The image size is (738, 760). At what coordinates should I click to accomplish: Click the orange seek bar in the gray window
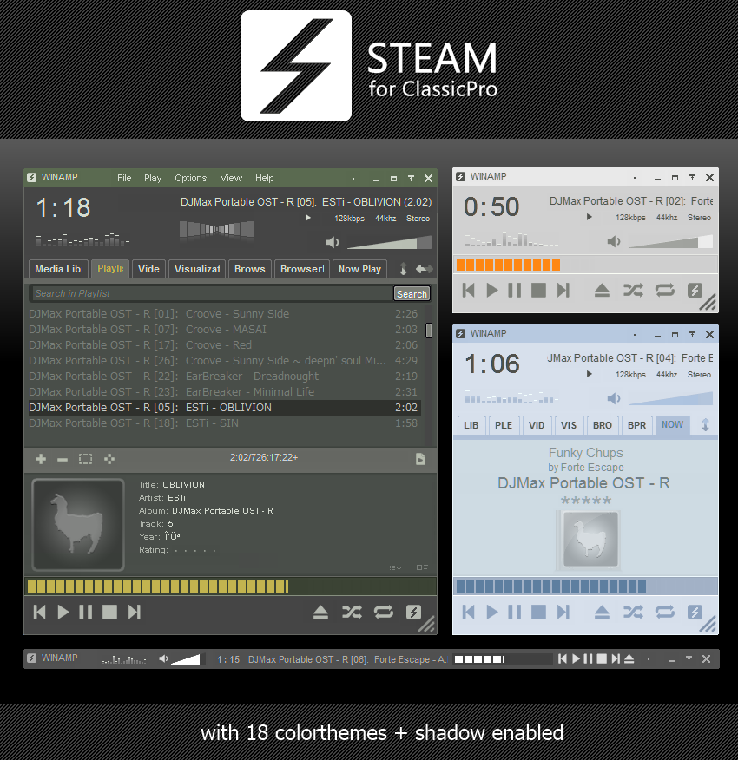tap(586, 265)
